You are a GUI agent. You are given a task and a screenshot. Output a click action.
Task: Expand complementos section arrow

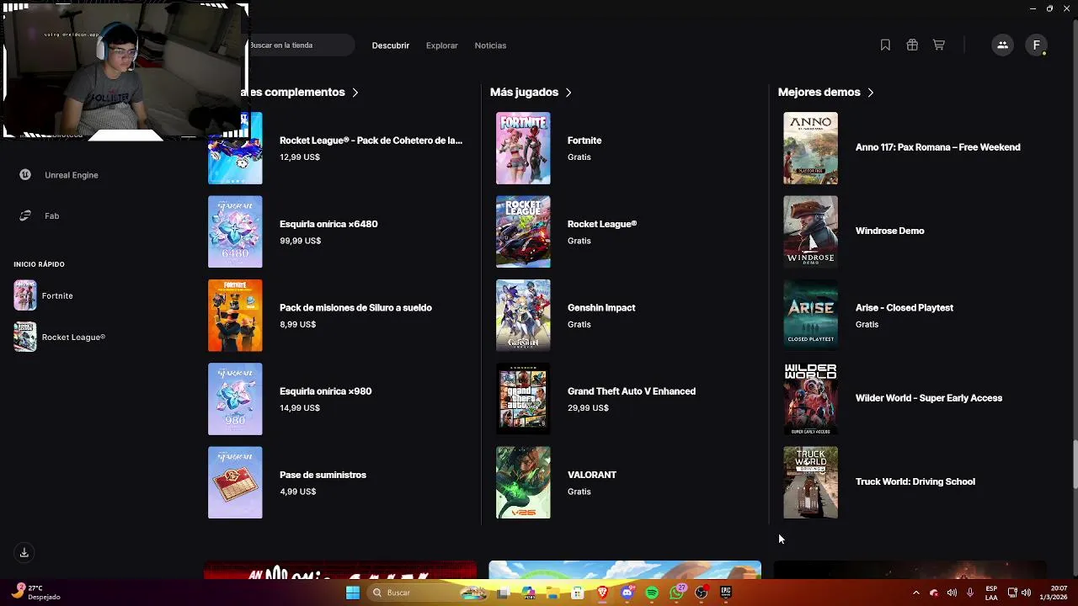pos(355,93)
